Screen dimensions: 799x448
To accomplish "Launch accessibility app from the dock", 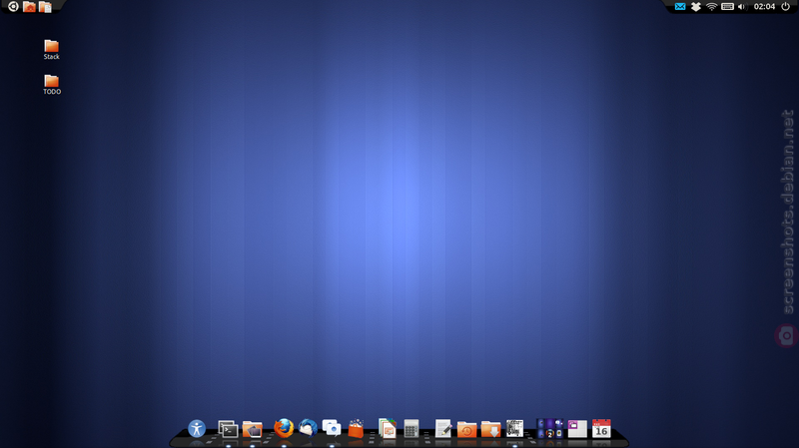I will [197, 428].
